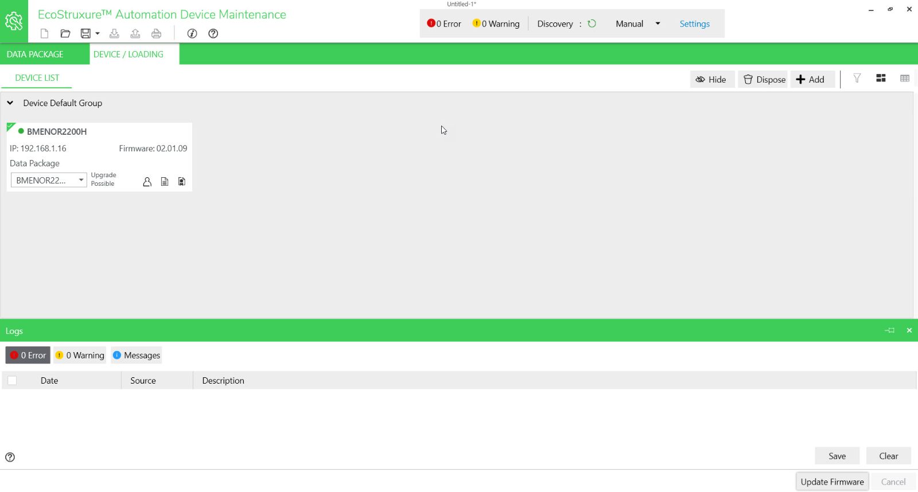Toggle selection checkmark on BMENOR2200H card

11,127
